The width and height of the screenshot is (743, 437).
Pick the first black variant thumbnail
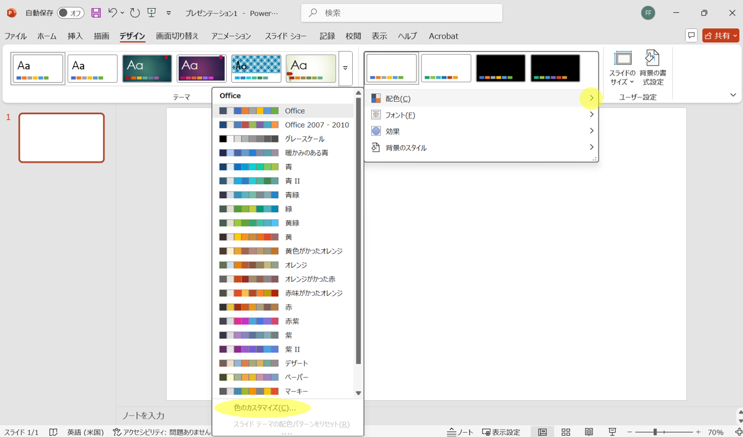(501, 68)
